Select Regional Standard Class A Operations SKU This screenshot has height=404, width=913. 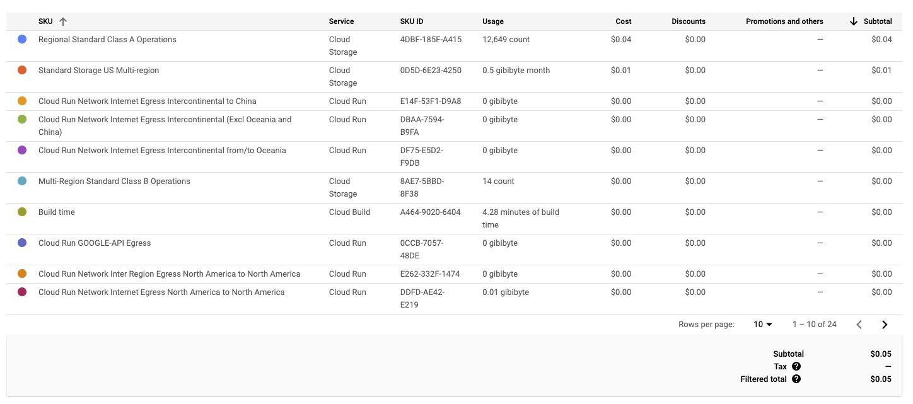point(107,39)
